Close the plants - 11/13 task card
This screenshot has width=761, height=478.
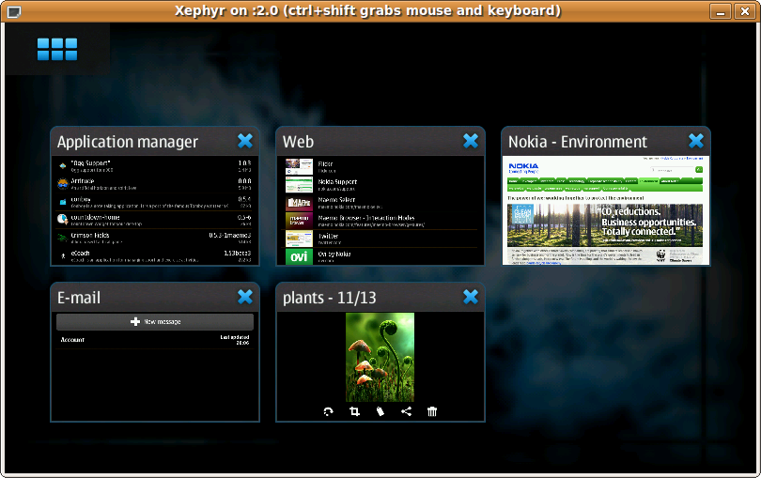[x=471, y=297]
